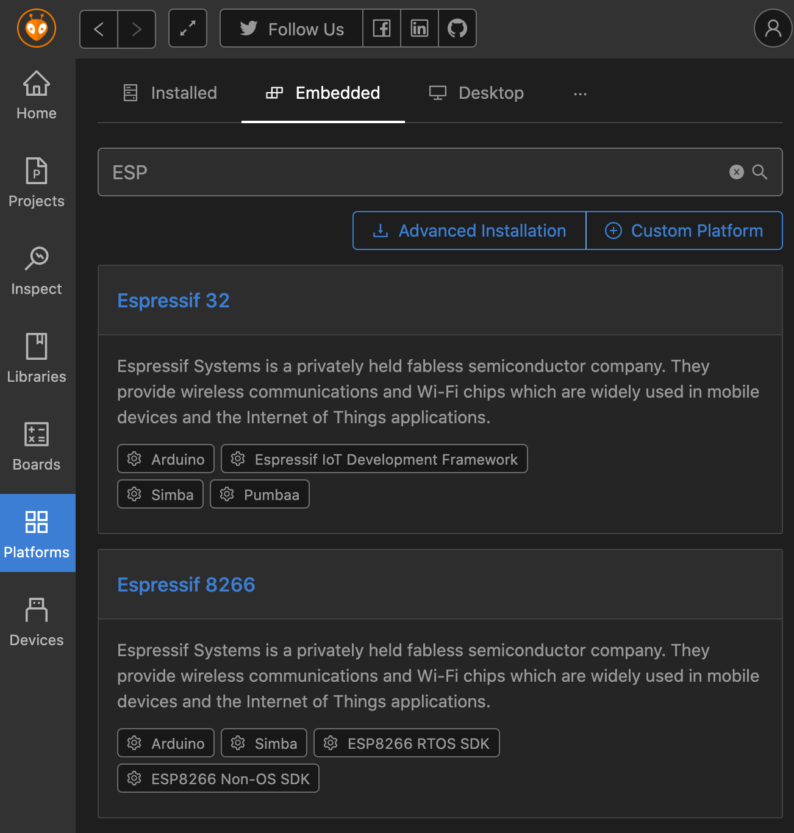Open the Espressif 32 platform link

tap(173, 301)
